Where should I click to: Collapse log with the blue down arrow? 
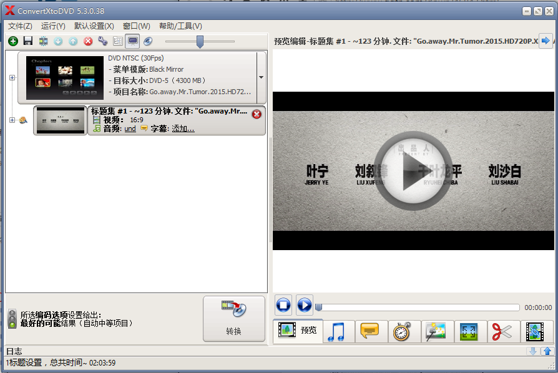point(533,351)
